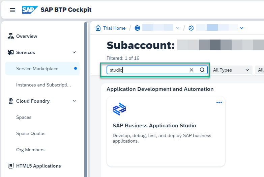Click the global account globe icon
Screen dimensions: 264x177
click(137, 28)
